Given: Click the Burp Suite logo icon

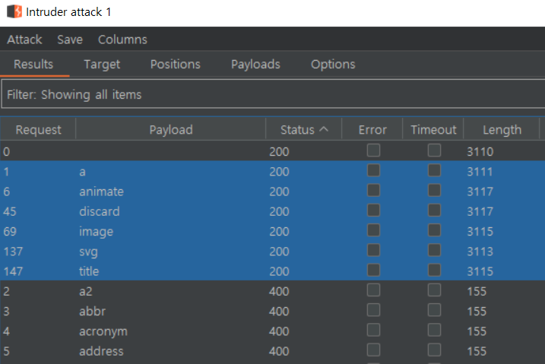Looking at the screenshot, I should (x=14, y=13).
